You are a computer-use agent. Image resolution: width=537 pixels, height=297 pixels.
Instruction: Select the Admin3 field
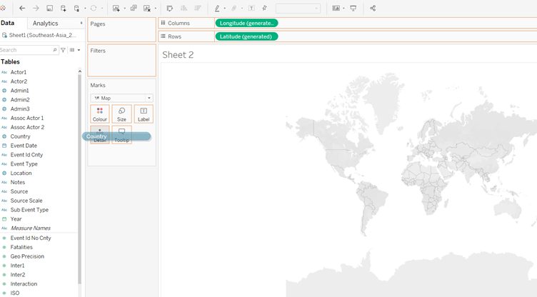pyautogui.click(x=20, y=109)
